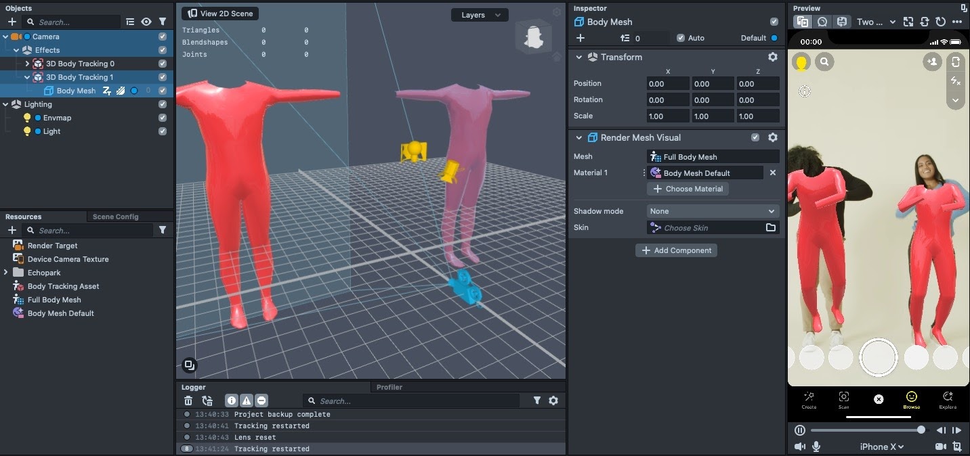Screen dimensions: 970x456
Task: Click the eye visibility icon in Objects panel
Action: coord(146,22)
